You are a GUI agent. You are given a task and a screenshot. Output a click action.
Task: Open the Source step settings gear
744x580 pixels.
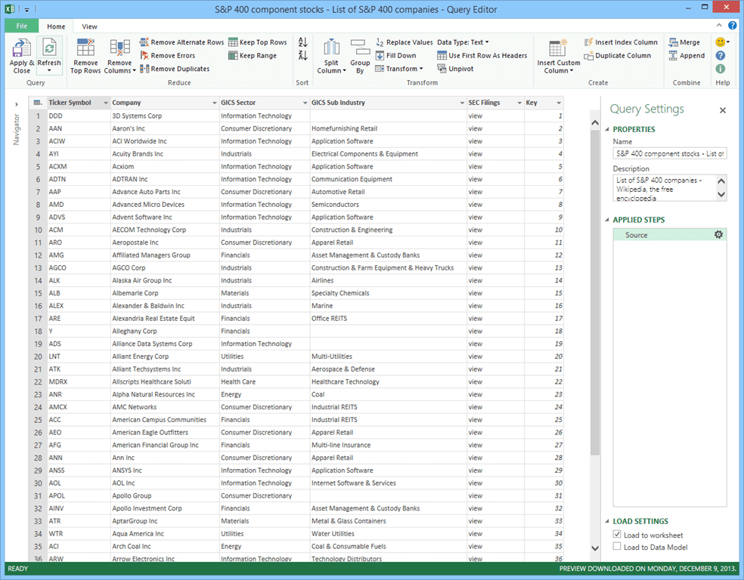(x=718, y=235)
